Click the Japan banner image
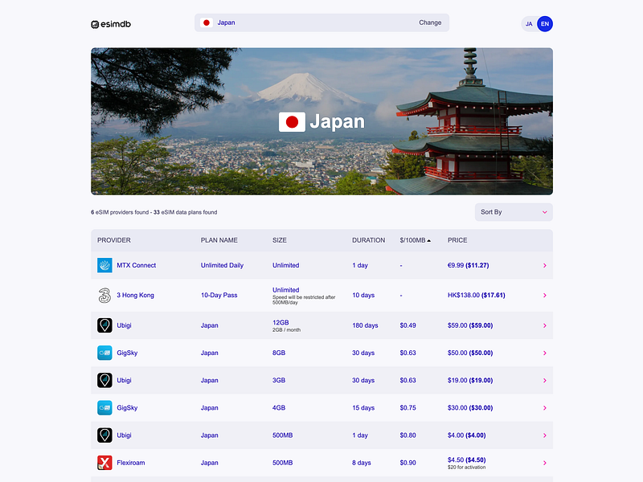The width and height of the screenshot is (643, 482). tap(321, 121)
